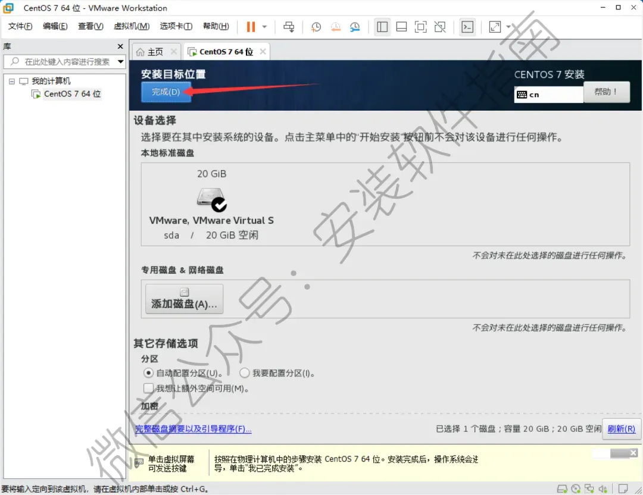The height and width of the screenshot is (495, 643).
Task: Open the 虚拟机(M) menu
Action: point(131,26)
